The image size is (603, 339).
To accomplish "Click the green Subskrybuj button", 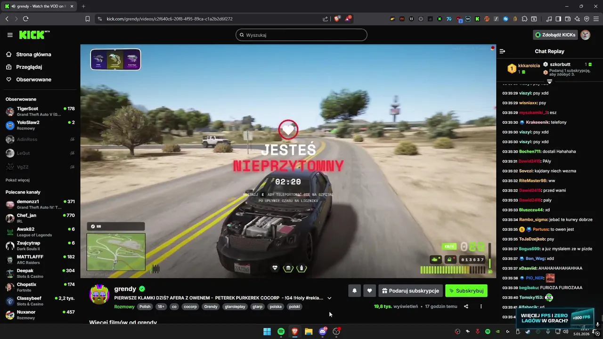I will tap(466, 291).
